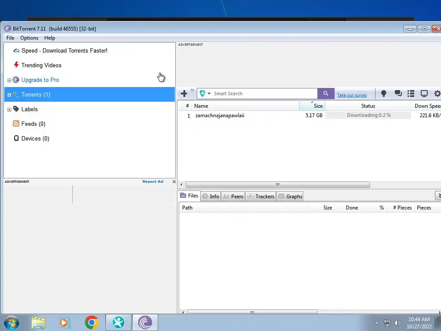441x331 pixels.
Task: Open the chat bubbles icon
Action: 398,94
